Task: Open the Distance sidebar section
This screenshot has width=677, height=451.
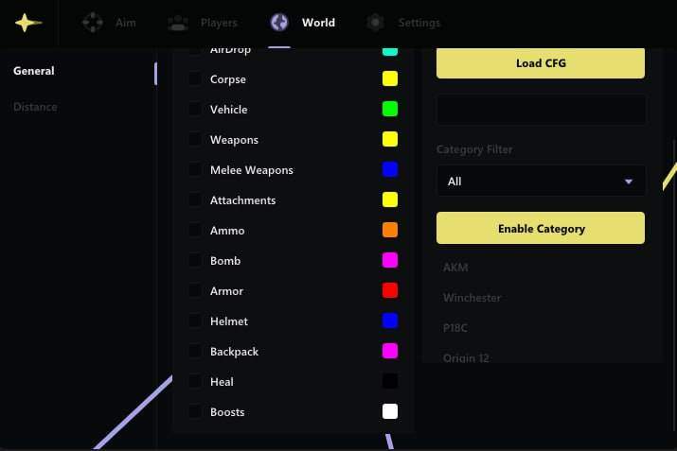Action: click(35, 107)
